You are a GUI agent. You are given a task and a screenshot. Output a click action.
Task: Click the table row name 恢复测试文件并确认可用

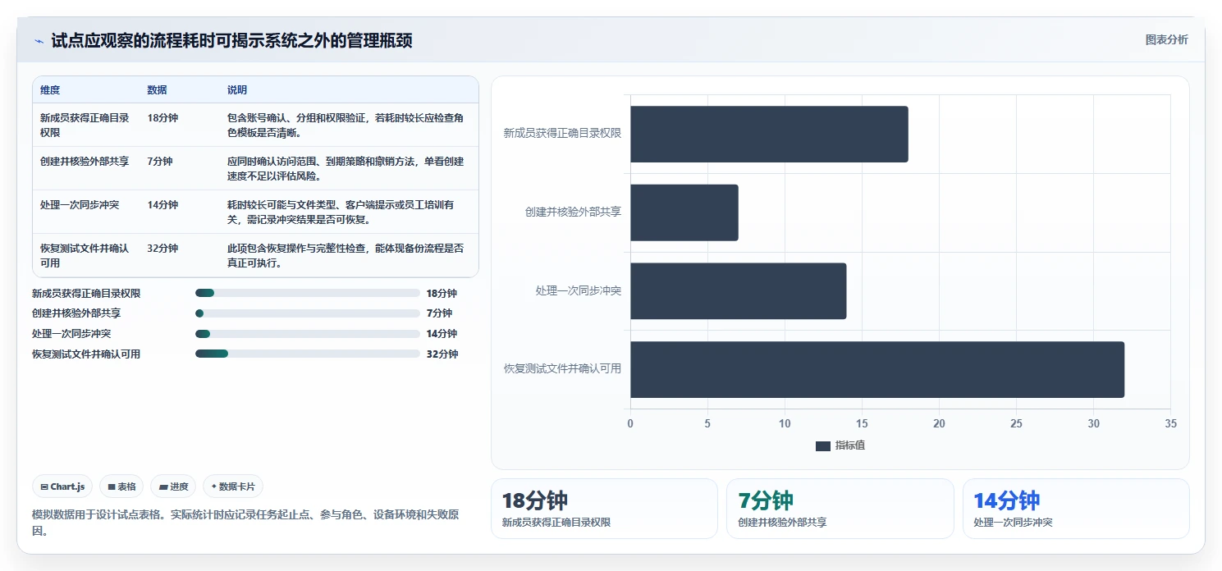(85, 255)
